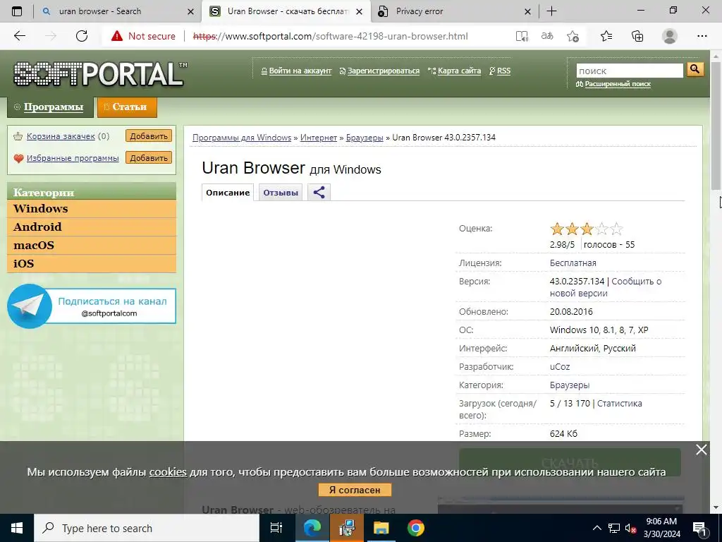Dismiss the cookie banner with X

(702, 450)
